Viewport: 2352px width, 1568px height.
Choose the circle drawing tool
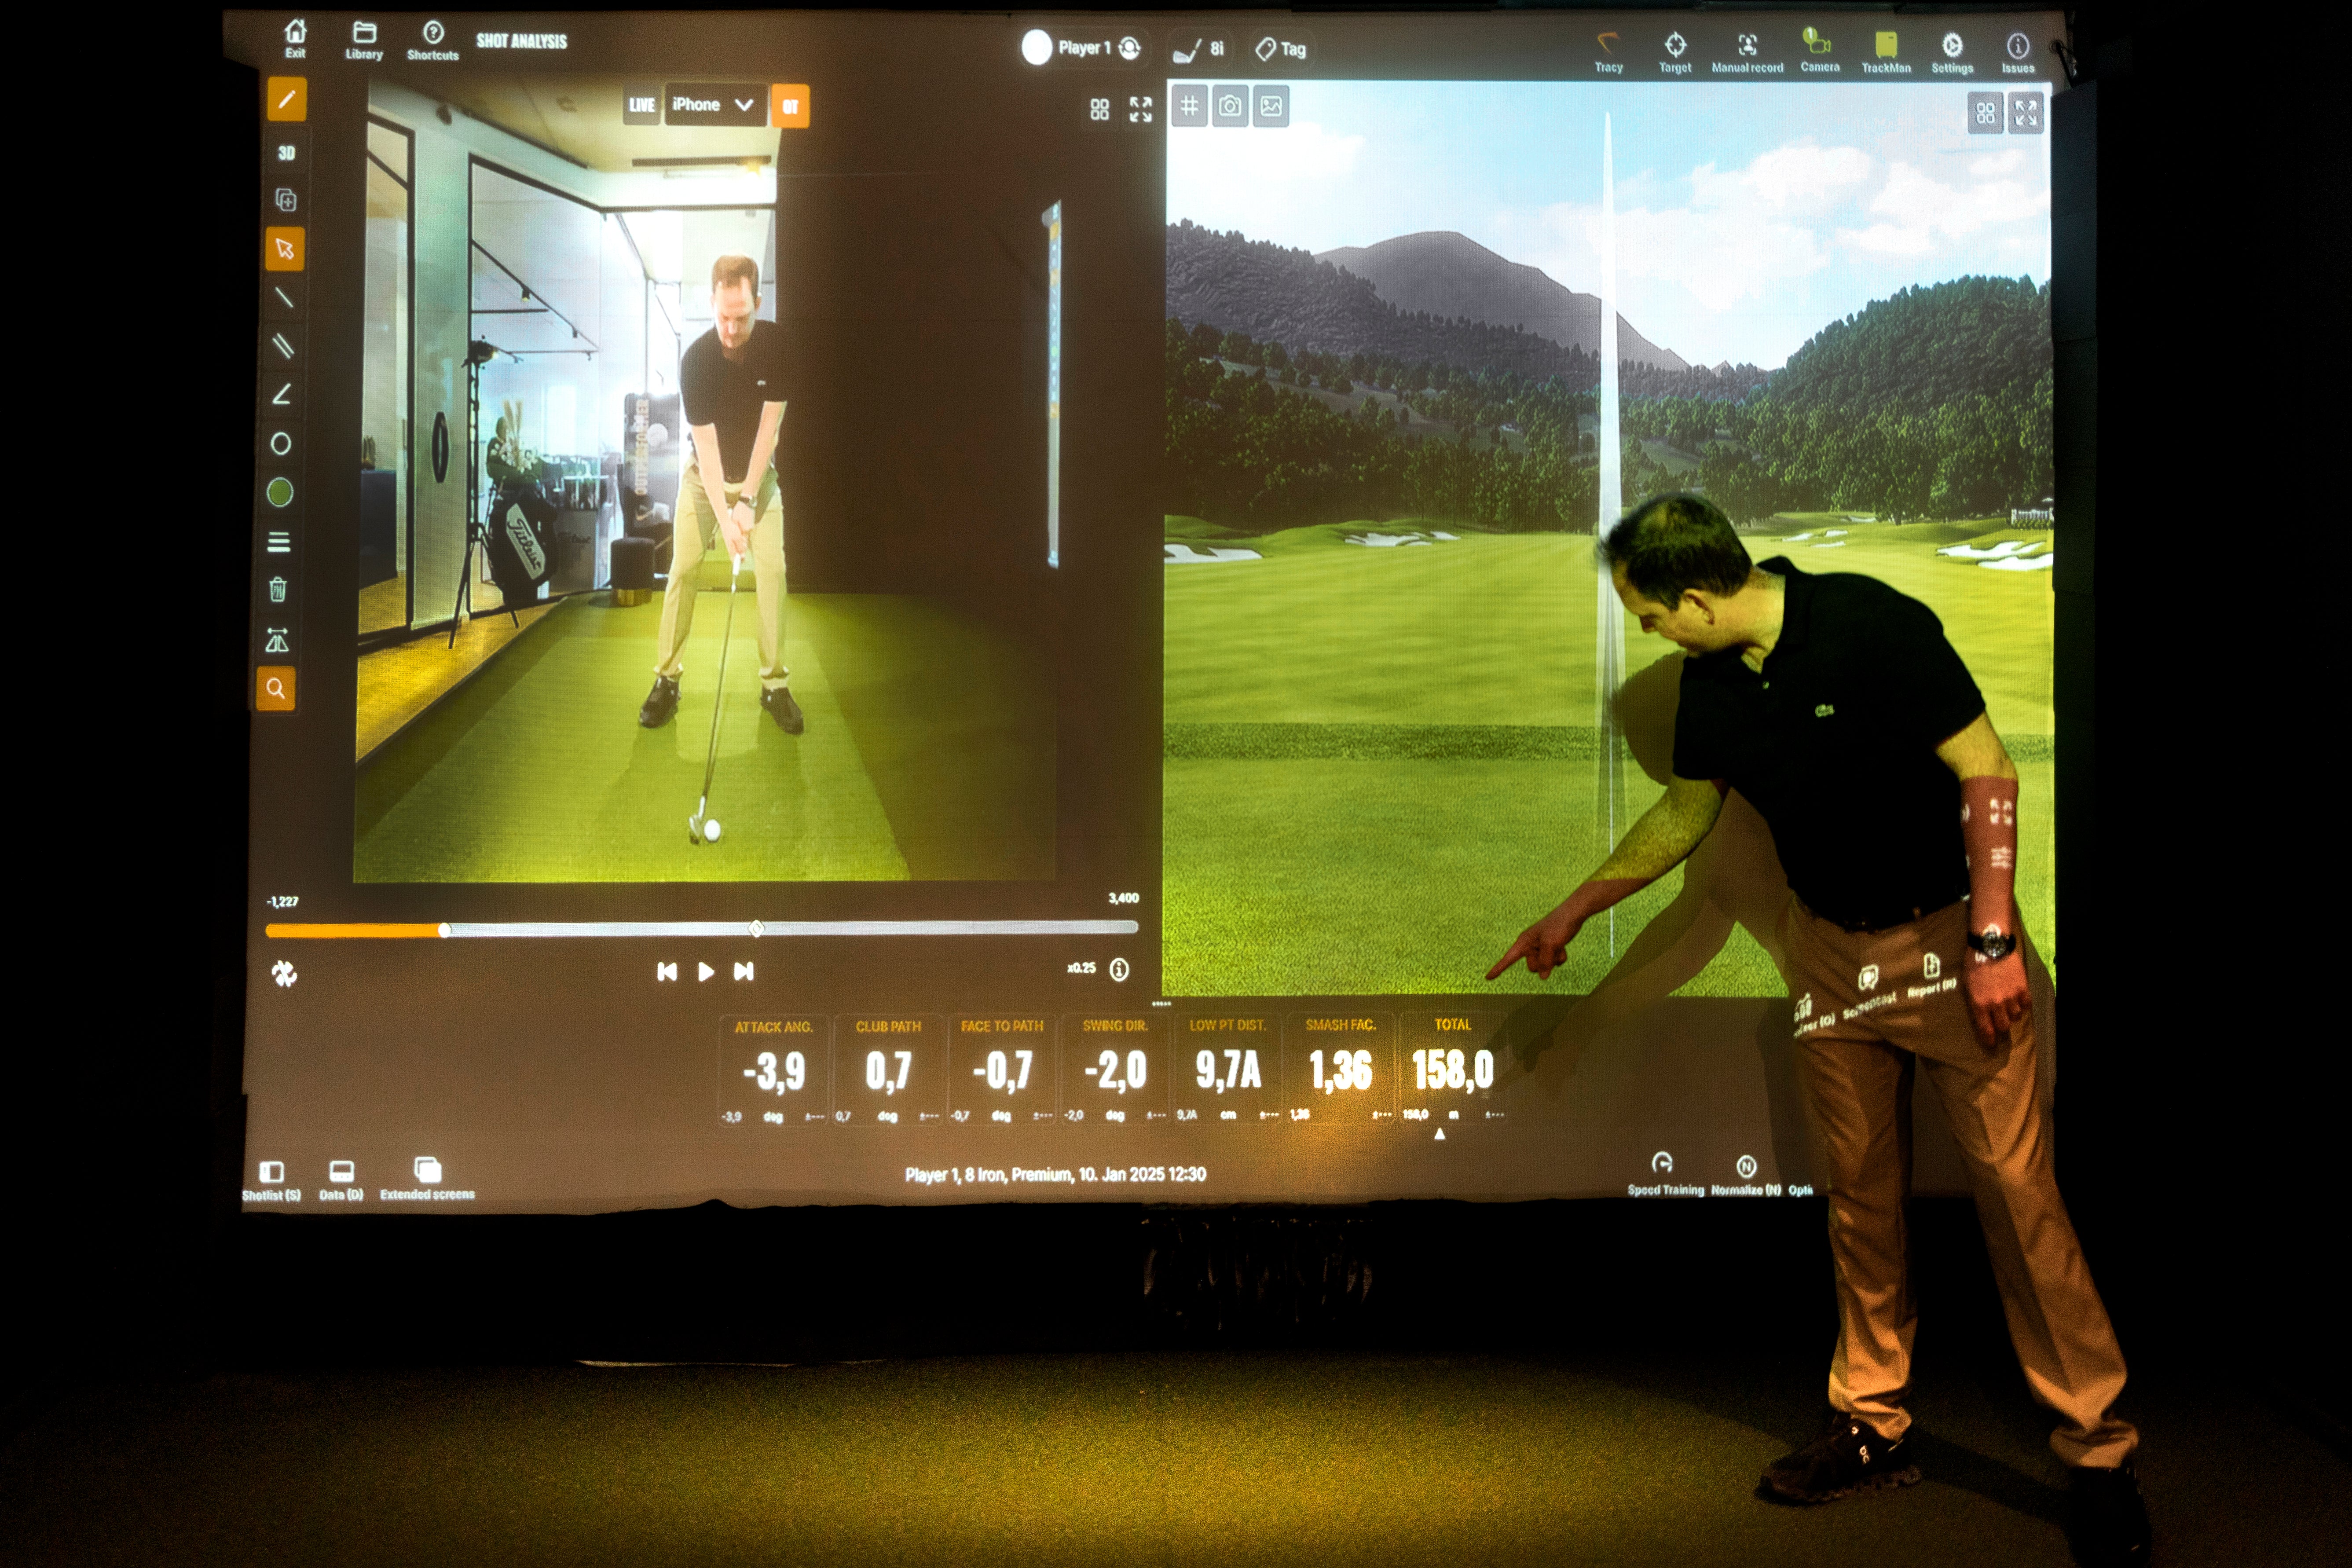click(x=281, y=443)
